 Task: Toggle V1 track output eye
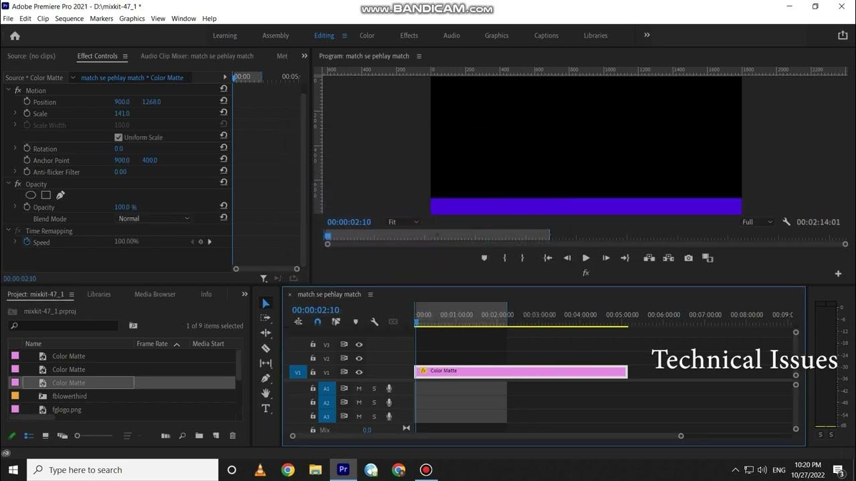(x=359, y=372)
